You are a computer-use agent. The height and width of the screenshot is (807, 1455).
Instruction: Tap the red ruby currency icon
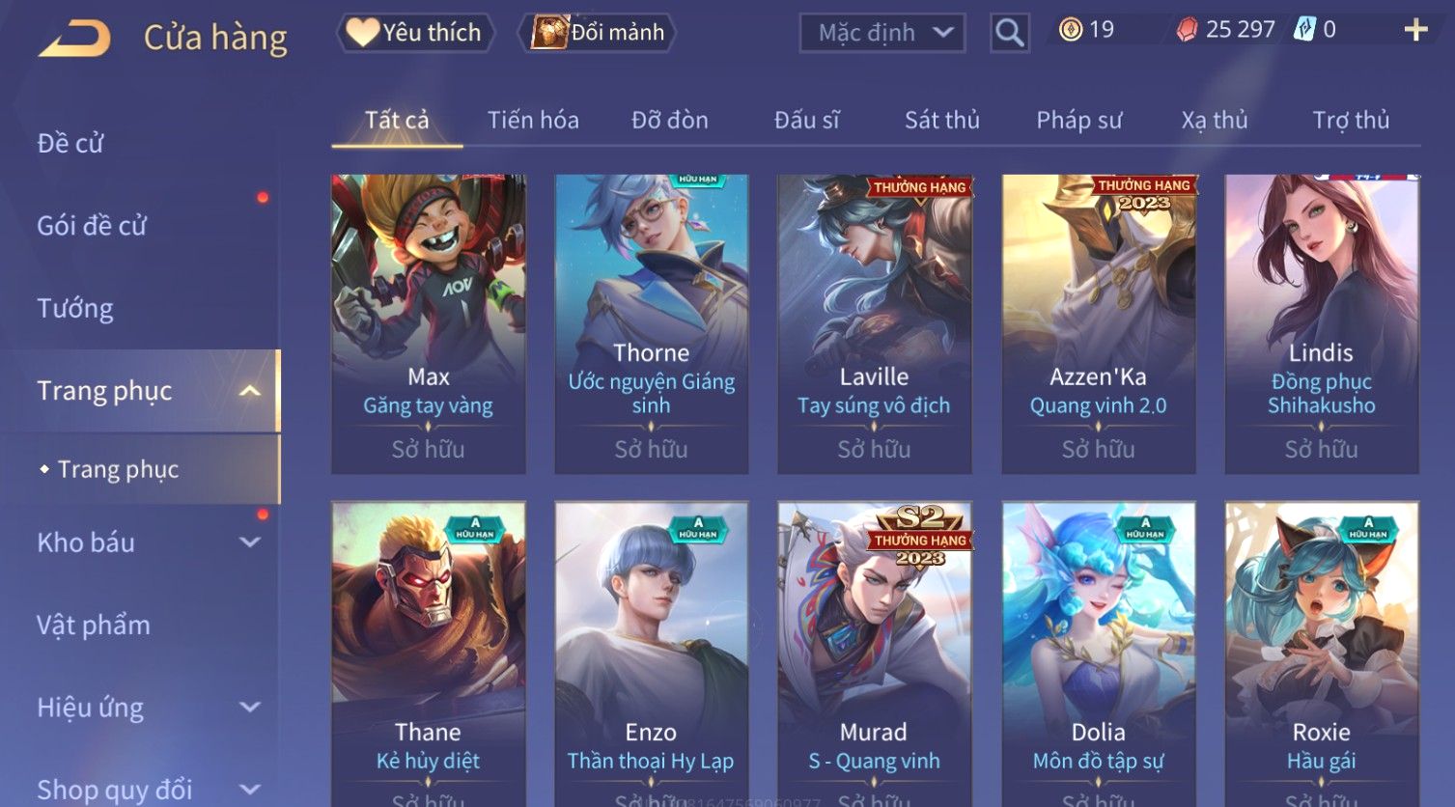click(1187, 30)
